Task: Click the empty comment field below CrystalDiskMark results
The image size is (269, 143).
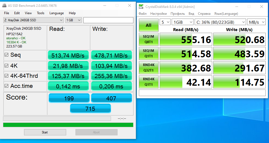Action: click(202, 93)
